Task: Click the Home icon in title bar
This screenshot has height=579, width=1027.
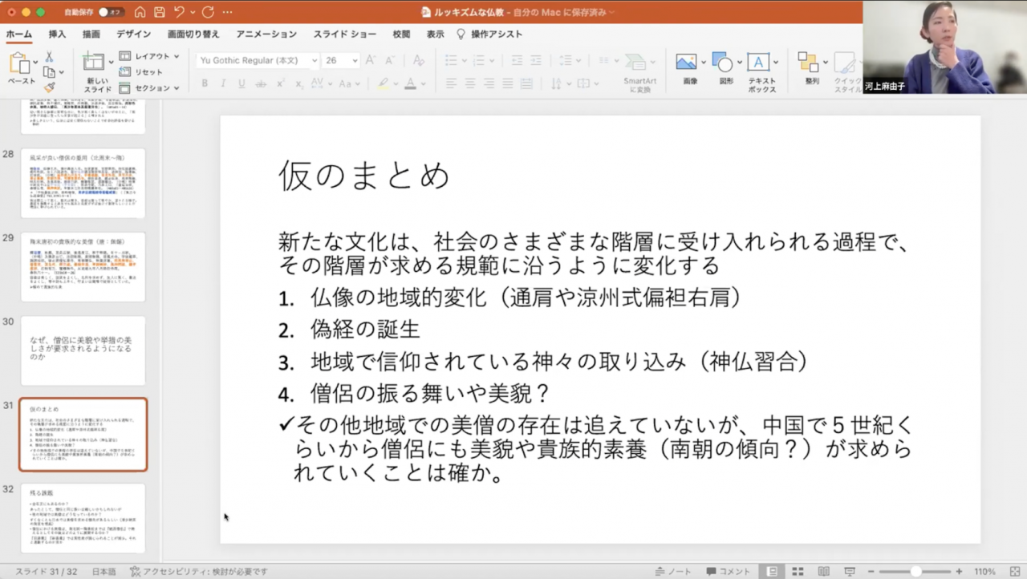Action: pyautogui.click(x=140, y=12)
